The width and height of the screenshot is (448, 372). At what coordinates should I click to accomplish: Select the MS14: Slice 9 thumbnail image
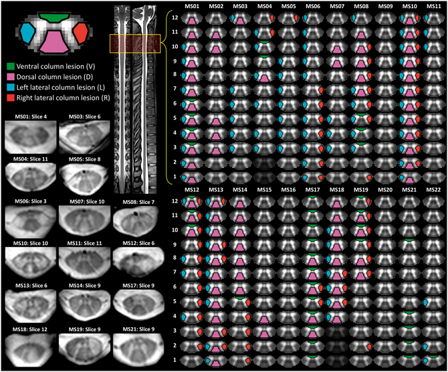point(78,306)
